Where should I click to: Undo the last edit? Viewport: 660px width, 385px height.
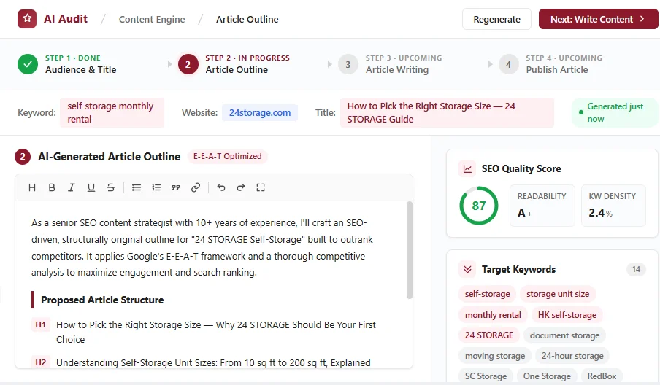tap(221, 187)
